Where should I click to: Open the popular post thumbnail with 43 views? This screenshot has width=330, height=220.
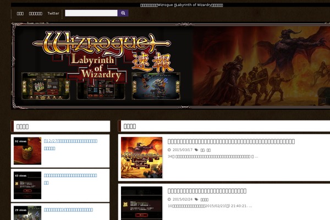[x=28, y=185]
